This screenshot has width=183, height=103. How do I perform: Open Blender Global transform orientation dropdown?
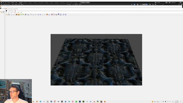[69, 5]
